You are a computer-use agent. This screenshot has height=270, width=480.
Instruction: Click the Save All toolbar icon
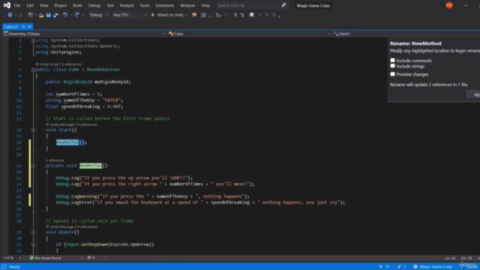[55, 15]
